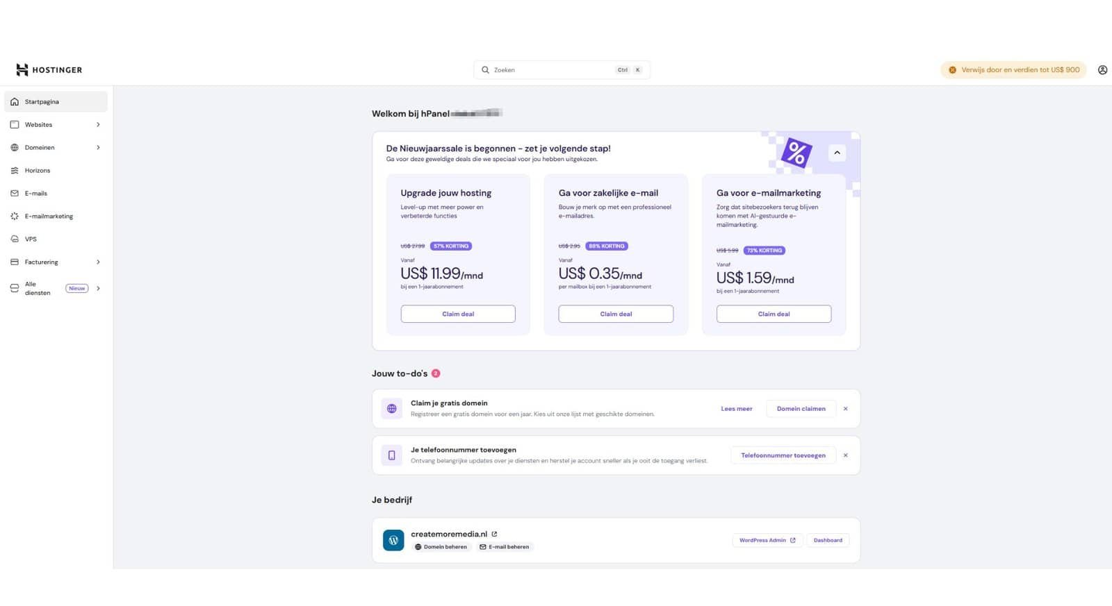The width and height of the screenshot is (1112, 606).
Task: Click the 'US$ 11.99/mnd' price text
Action: point(442,274)
